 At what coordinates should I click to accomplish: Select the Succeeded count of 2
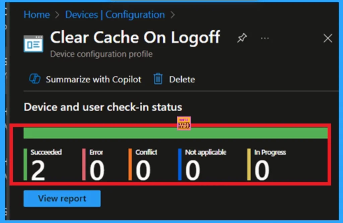click(38, 170)
